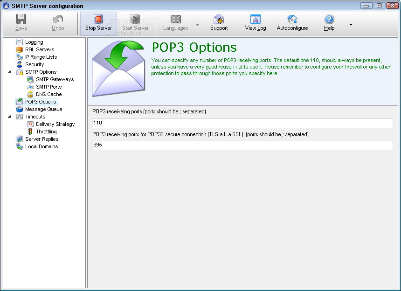The height and width of the screenshot is (291, 401).
Task: Open Throttling settings
Action: click(x=46, y=132)
